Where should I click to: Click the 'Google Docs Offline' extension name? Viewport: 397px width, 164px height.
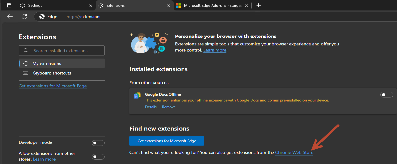[x=163, y=94]
